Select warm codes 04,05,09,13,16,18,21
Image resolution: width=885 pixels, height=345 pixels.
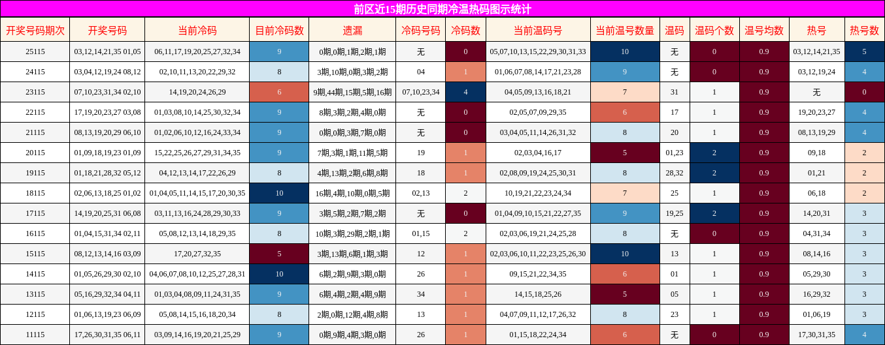538,92
